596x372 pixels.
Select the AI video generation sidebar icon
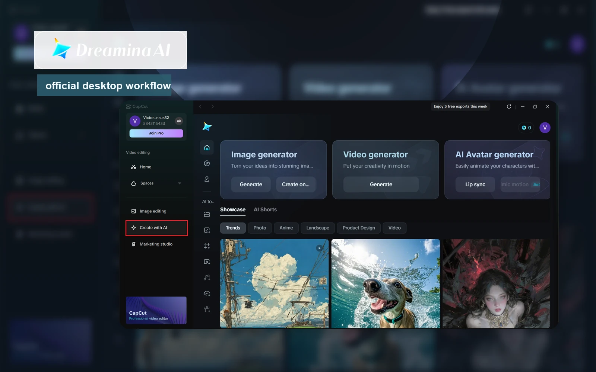pyautogui.click(x=207, y=262)
